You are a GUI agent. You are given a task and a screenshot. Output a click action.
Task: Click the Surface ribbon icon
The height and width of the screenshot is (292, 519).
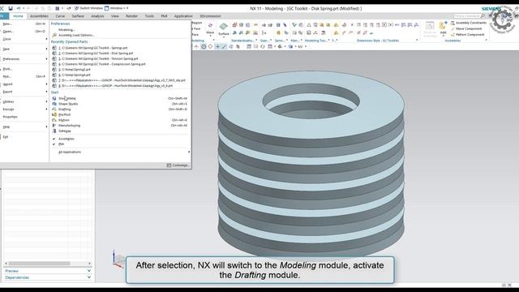point(224,29)
